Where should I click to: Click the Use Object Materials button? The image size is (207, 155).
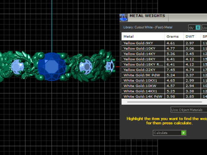(x=189, y=110)
